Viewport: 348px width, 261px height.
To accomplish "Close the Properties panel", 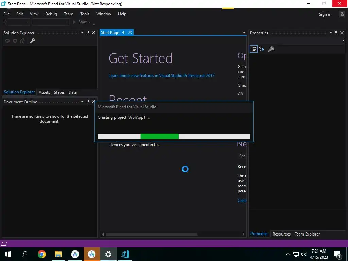I will pos(342,33).
